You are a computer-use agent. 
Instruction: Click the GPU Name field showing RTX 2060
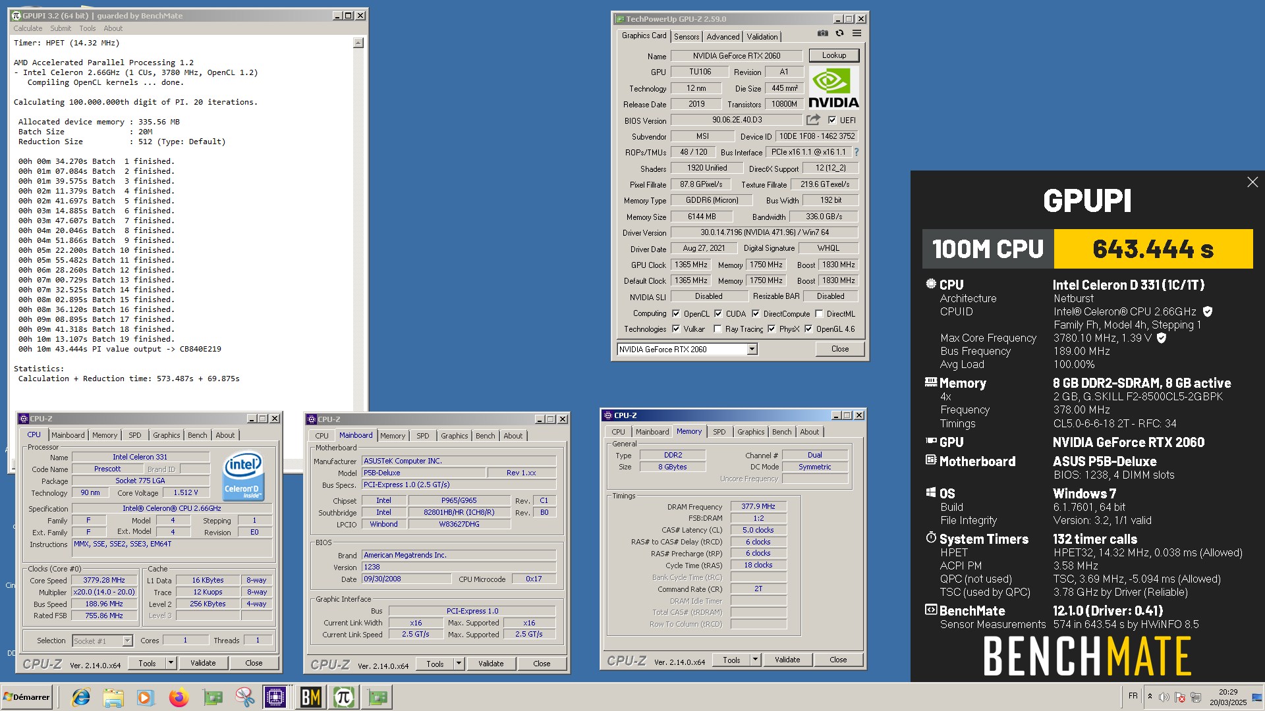(737, 56)
